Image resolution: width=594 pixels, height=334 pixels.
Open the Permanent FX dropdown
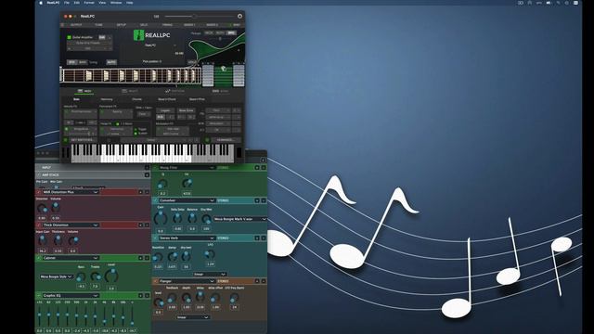coord(117,112)
